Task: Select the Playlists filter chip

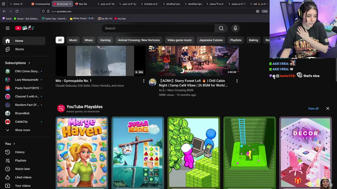Action: point(236,40)
